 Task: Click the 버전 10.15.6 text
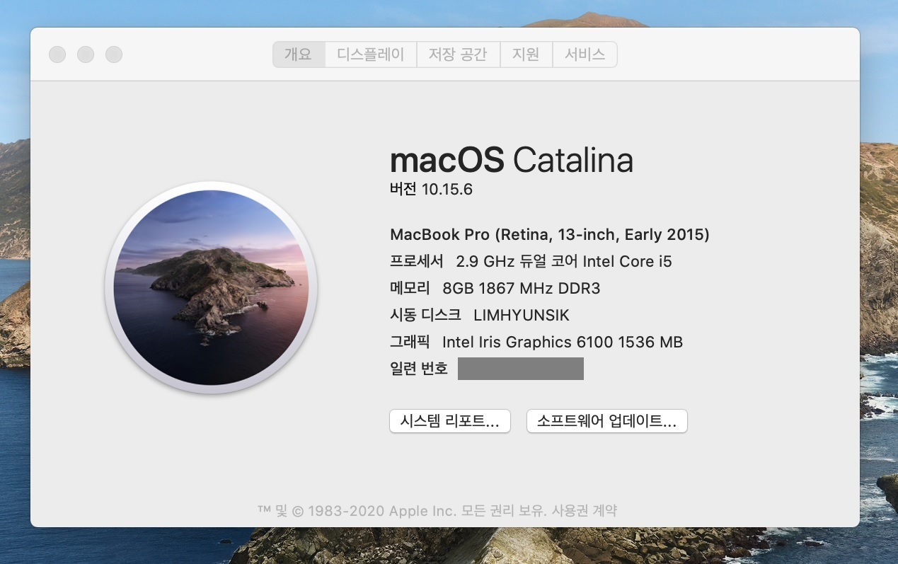[431, 190]
